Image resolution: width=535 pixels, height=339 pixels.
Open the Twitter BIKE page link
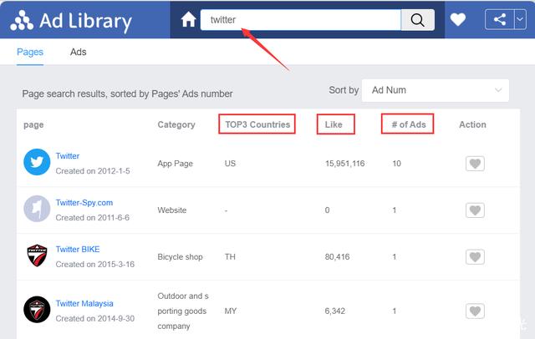point(78,250)
